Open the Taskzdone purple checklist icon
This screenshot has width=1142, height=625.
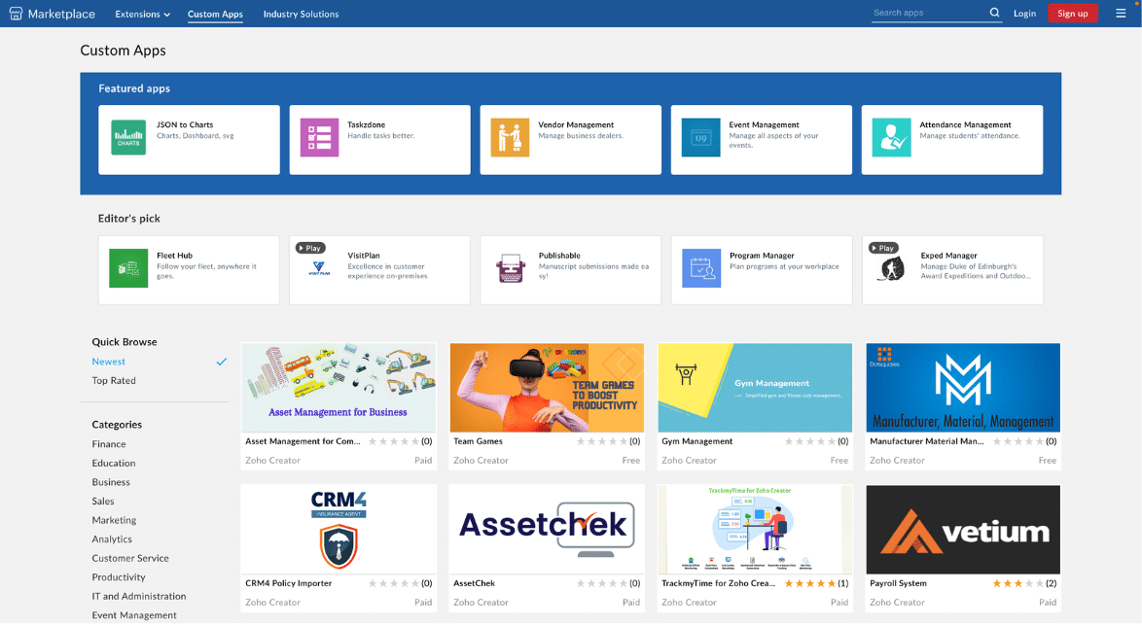(x=319, y=138)
